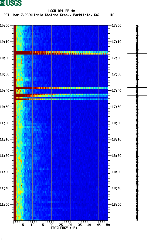Click the seismogram event marker near 17:17 UTC
Image resolution: width=149 pixels, height=242 pixels.
coord(137,53)
